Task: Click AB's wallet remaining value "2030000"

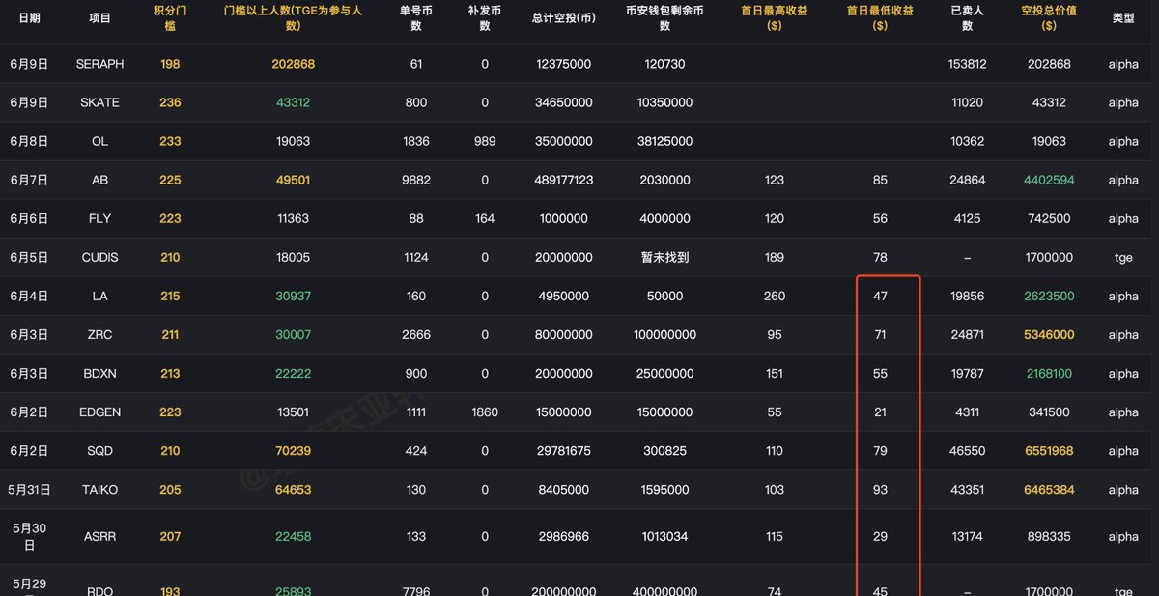Action: pyautogui.click(x=664, y=180)
